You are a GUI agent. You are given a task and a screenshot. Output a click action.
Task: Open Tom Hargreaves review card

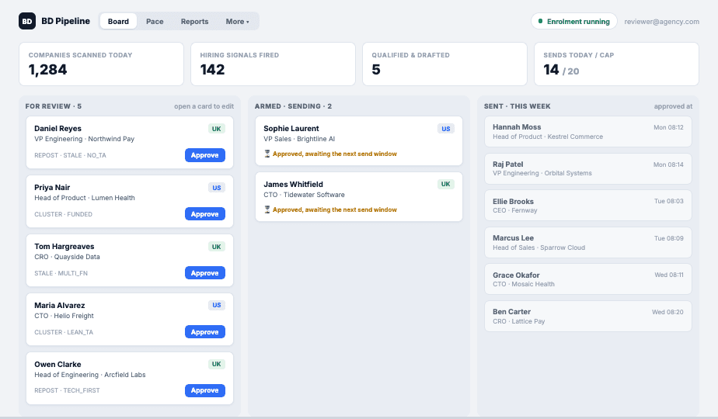[130, 260]
